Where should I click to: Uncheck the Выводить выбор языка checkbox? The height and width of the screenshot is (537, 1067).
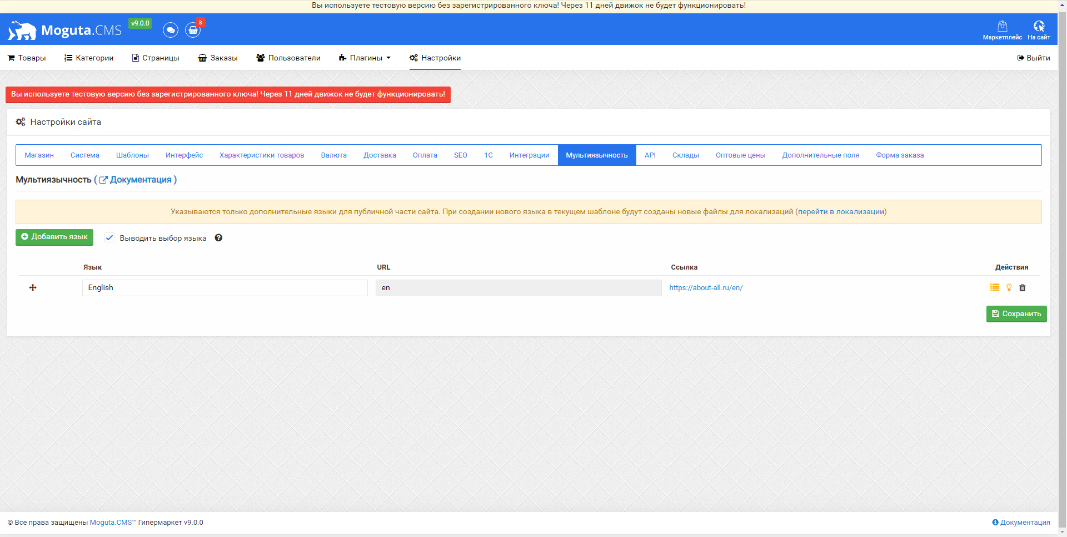(x=110, y=237)
